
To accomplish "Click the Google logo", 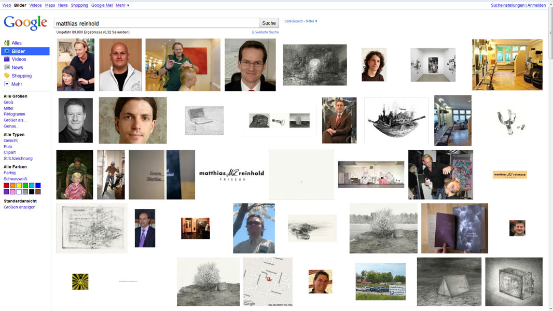I will click(x=25, y=23).
